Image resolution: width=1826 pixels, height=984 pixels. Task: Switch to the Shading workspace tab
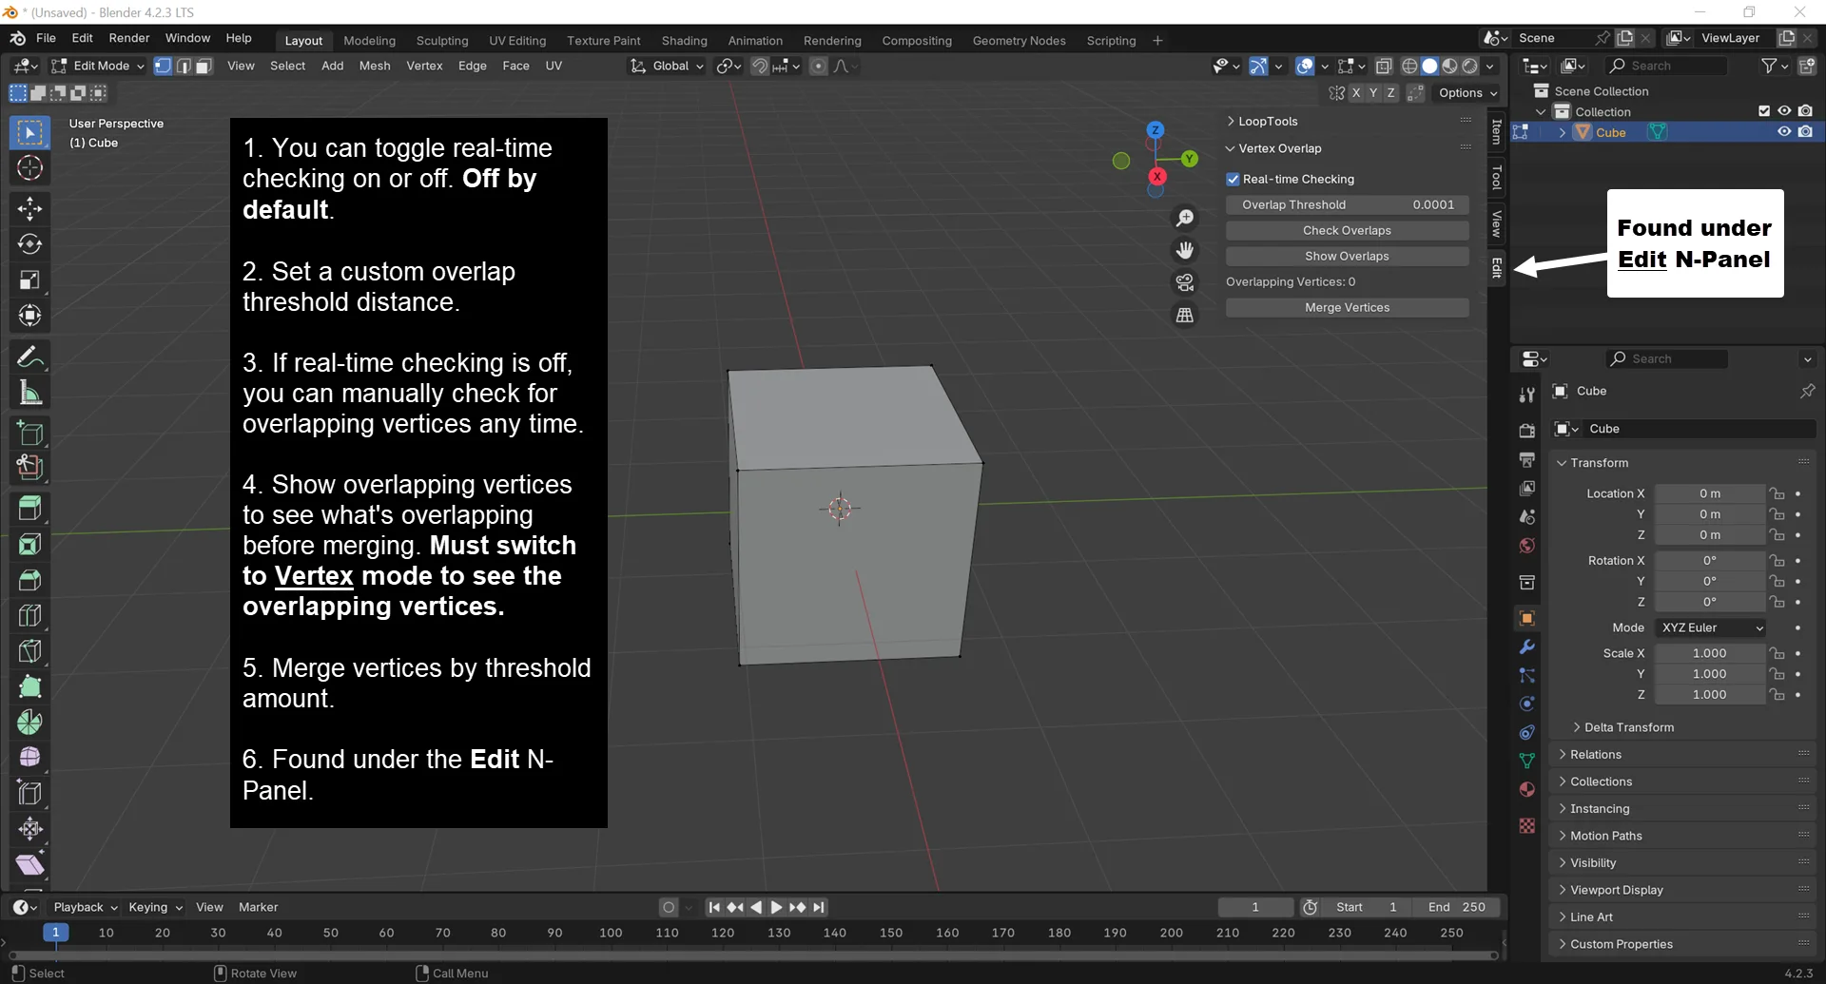click(684, 40)
